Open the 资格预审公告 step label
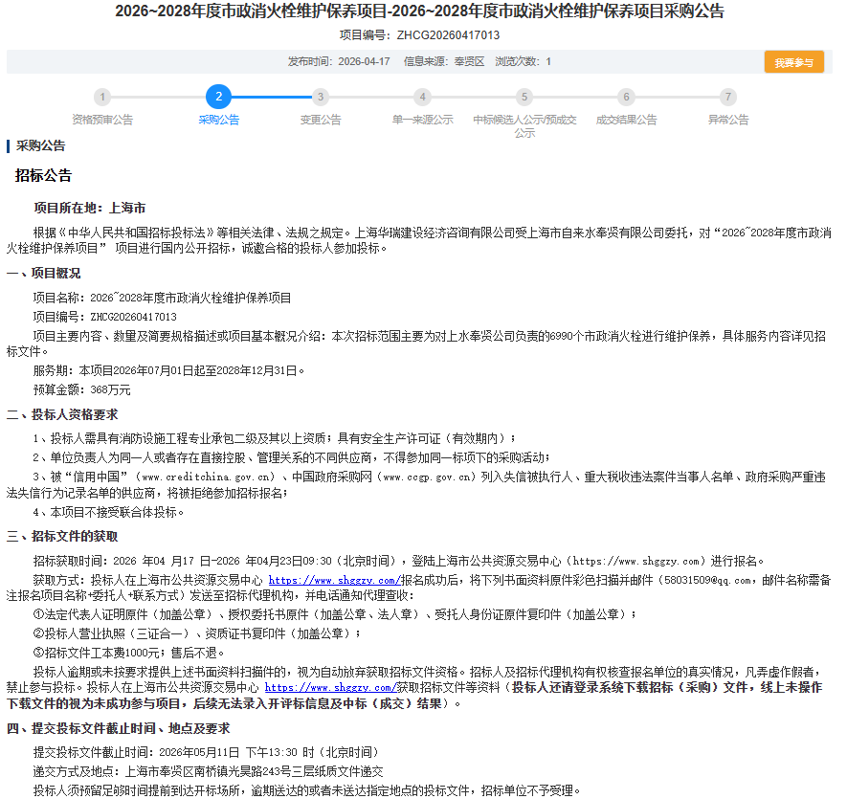This screenshot has height=799, width=847. point(102,121)
